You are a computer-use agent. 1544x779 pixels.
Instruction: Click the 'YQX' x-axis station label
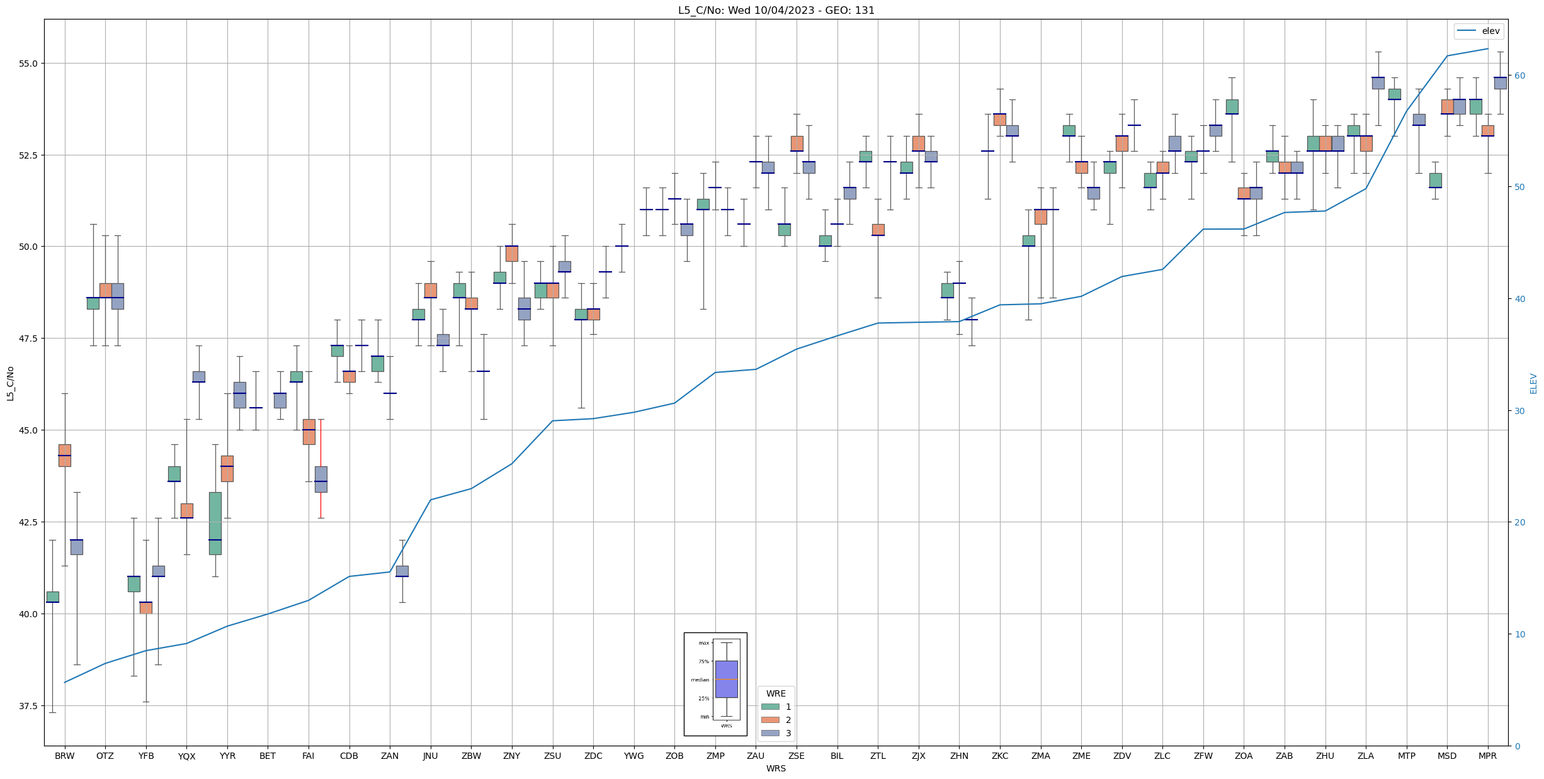tap(186, 756)
